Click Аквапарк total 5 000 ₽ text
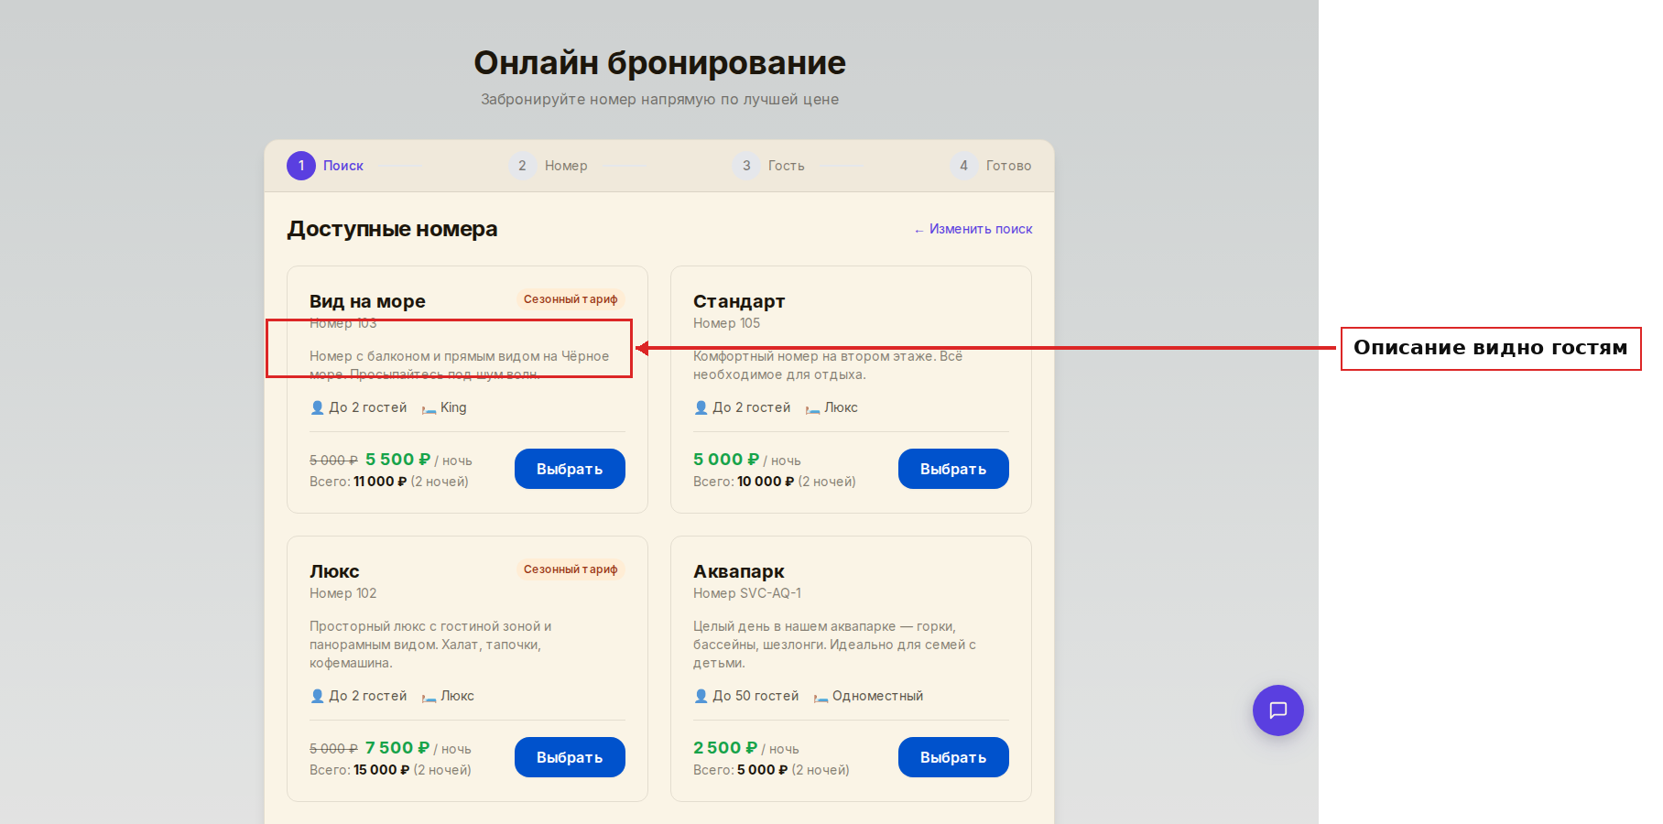The width and height of the screenshot is (1663, 824). [x=763, y=770]
